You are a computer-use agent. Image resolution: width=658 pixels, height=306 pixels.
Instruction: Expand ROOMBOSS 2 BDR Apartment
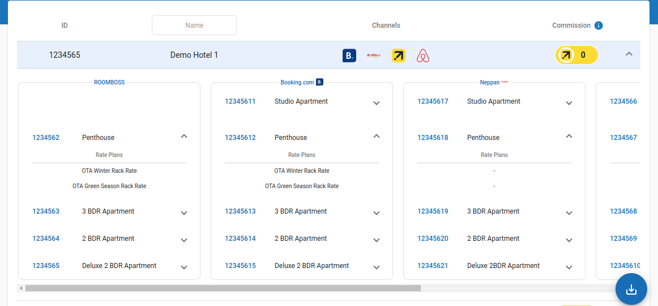click(184, 240)
